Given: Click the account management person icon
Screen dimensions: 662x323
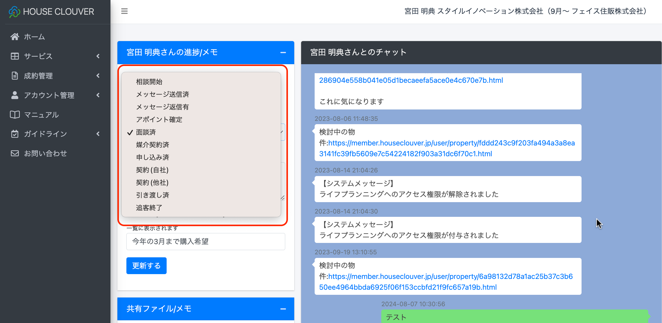Looking at the screenshot, I should [x=15, y=95].
